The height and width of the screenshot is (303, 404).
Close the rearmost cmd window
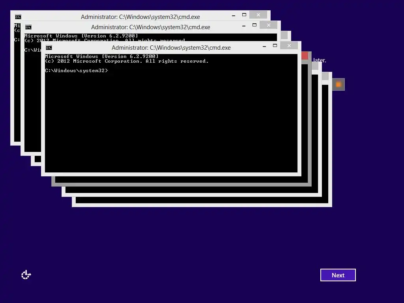[258, 15]
